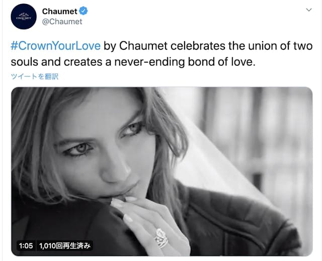The width and height of the screenshot is (322, 261).
Task: Open the #CrownYourLove hashtag
Action: click(x=55, y=46)
